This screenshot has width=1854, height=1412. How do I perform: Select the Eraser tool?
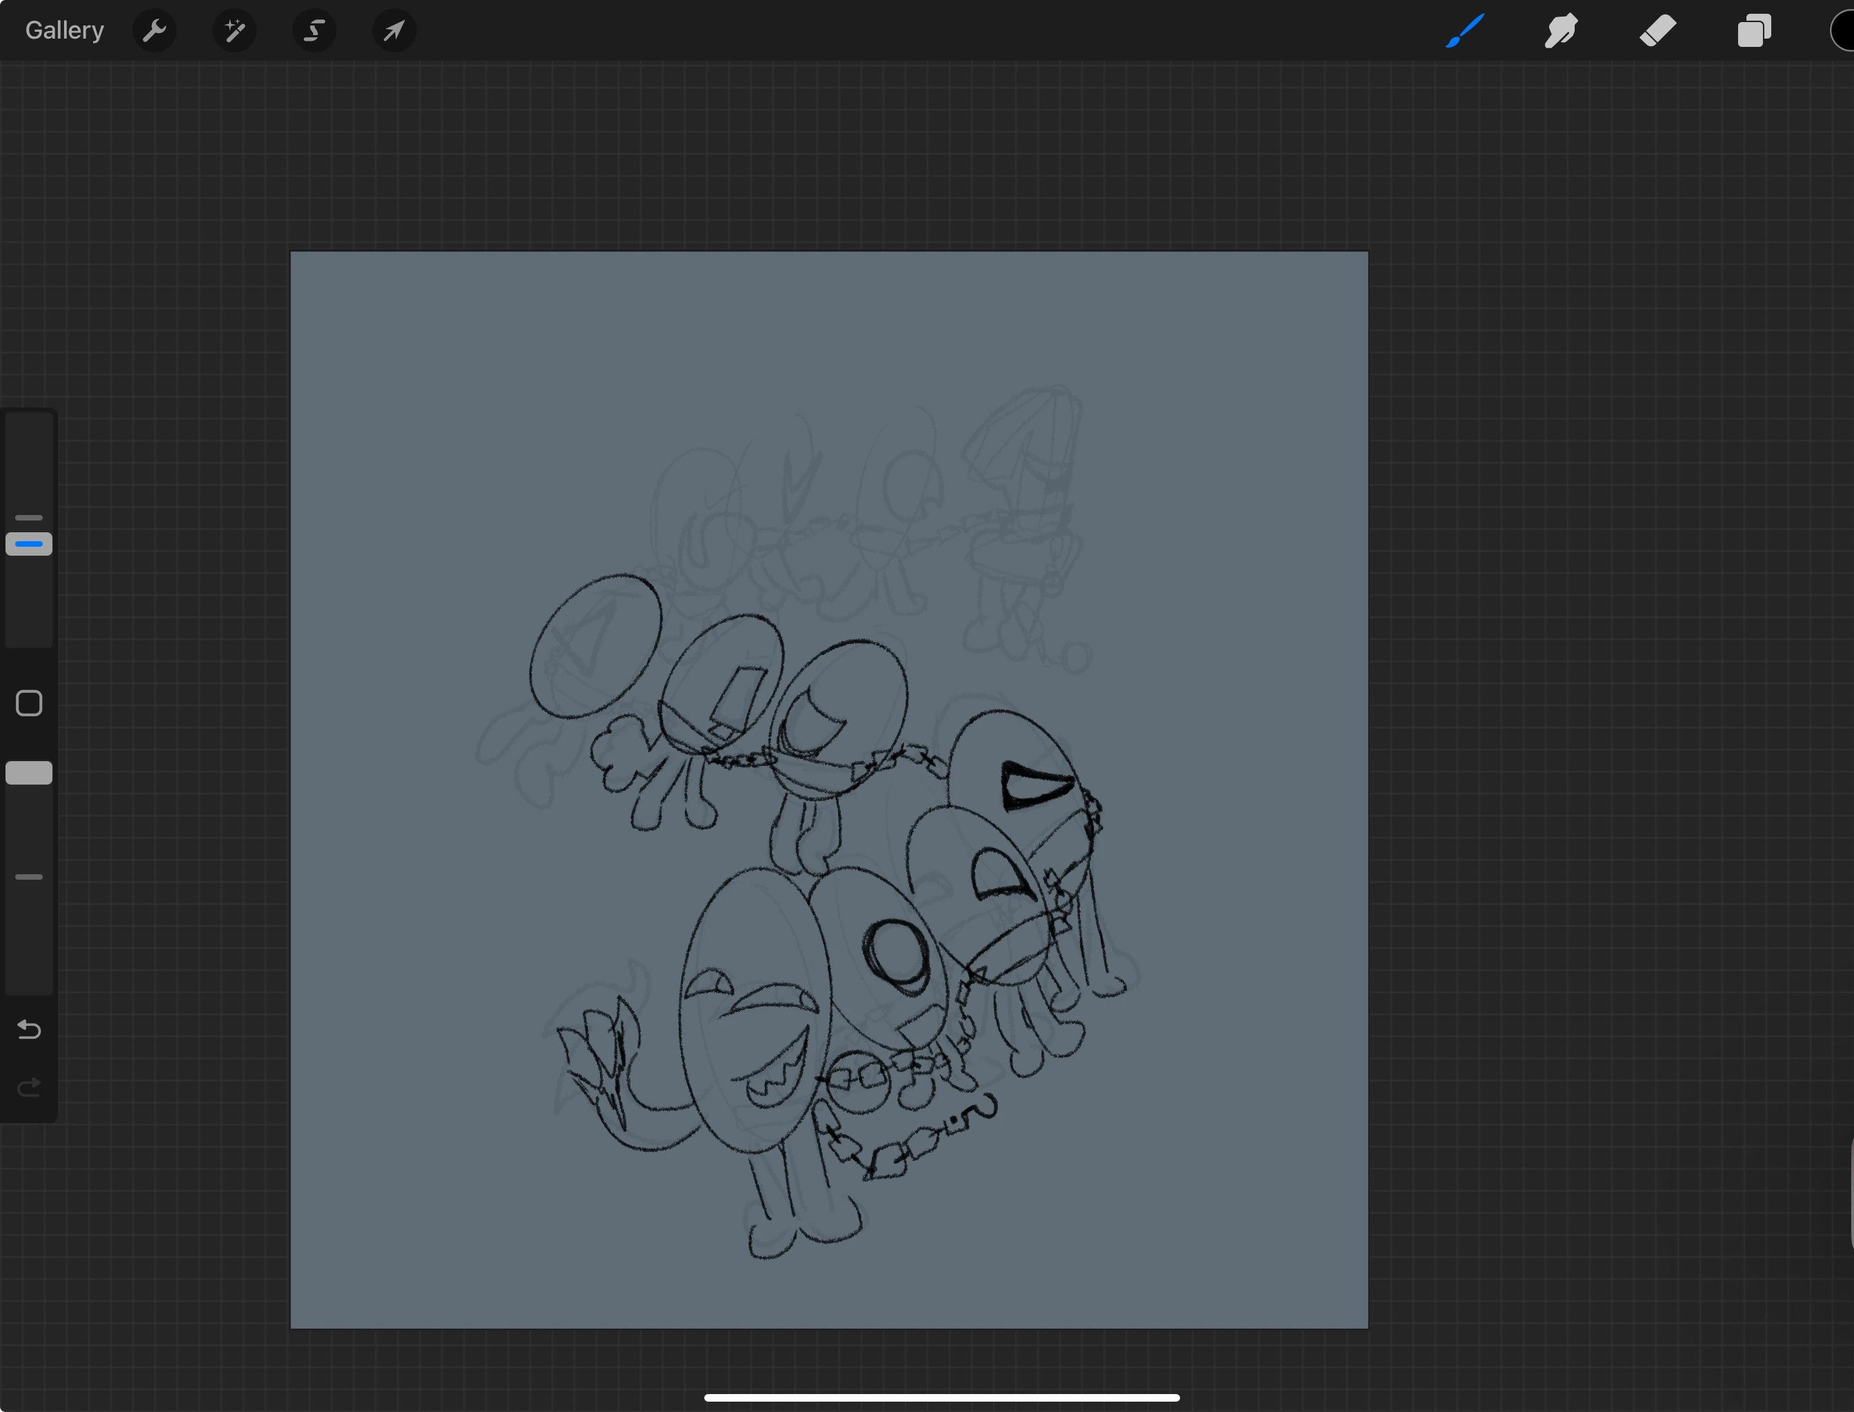1657,31
